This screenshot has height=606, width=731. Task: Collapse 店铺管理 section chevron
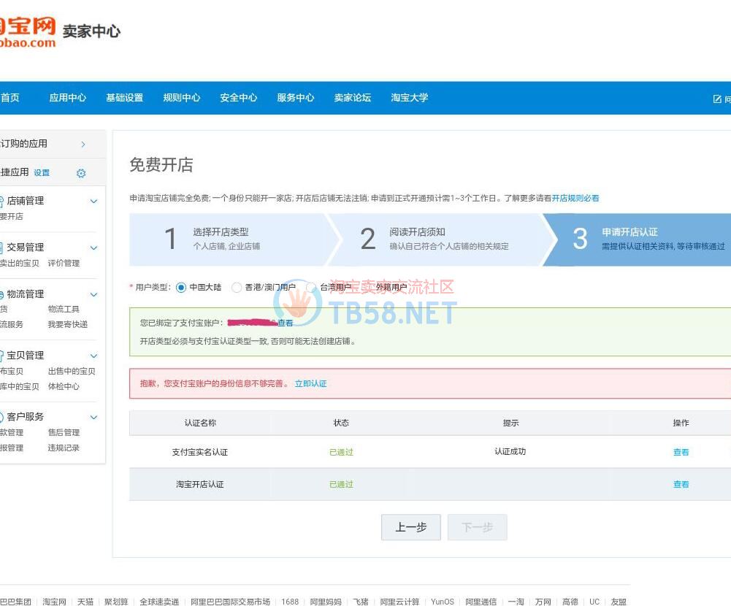click(93, 202)
